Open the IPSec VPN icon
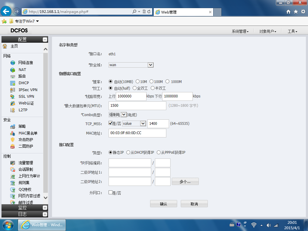 (13, 90)
